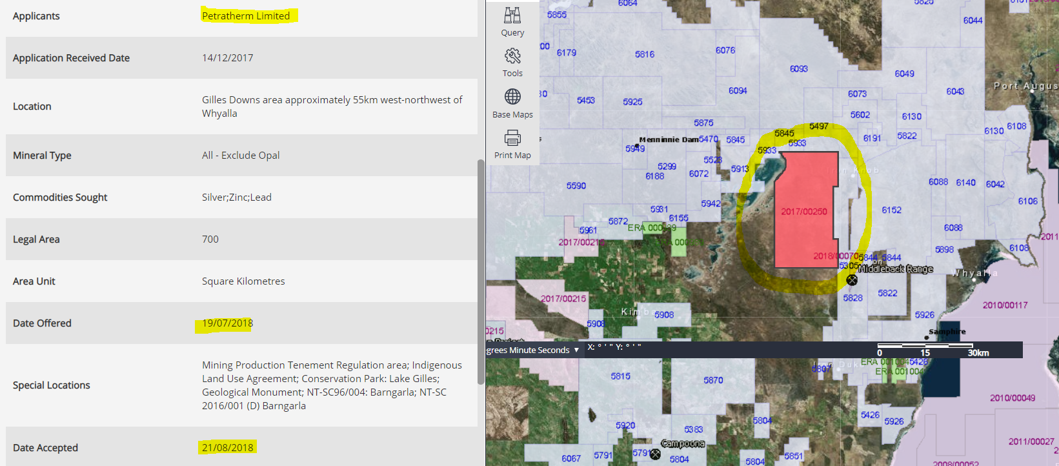Image resolution: width=1059 pixels, height=466 pixels.
Task: Click the Application Received Date 14/12/2017
Action: (227, 57)
